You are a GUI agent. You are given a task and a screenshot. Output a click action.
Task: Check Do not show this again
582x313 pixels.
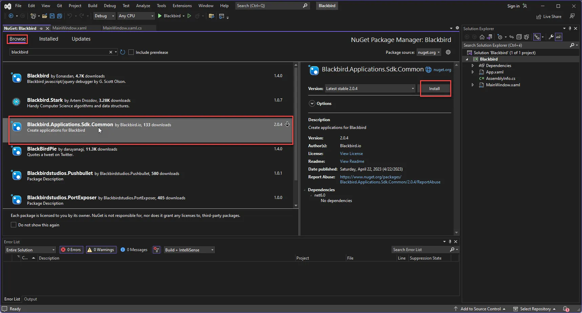tap(14, 225)
